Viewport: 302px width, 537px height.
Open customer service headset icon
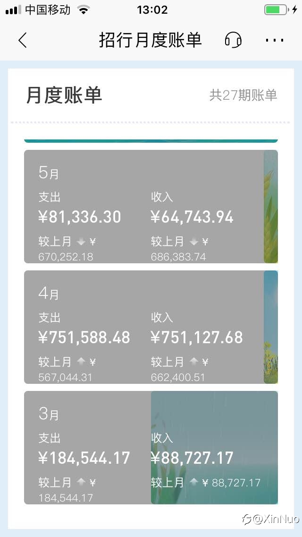click(x=233, y=40)
